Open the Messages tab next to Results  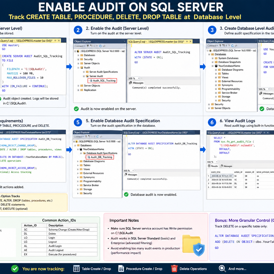226,166
